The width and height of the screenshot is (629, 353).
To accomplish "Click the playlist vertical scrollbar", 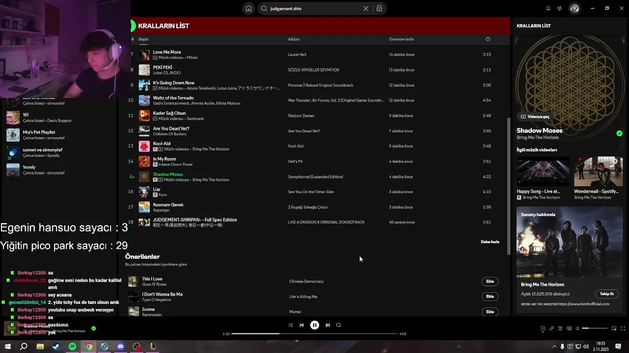I will 509,186.
